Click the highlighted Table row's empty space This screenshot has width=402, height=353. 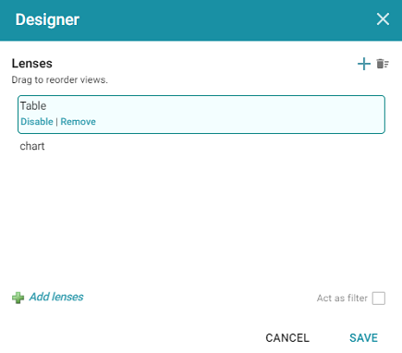coord(240,115)
